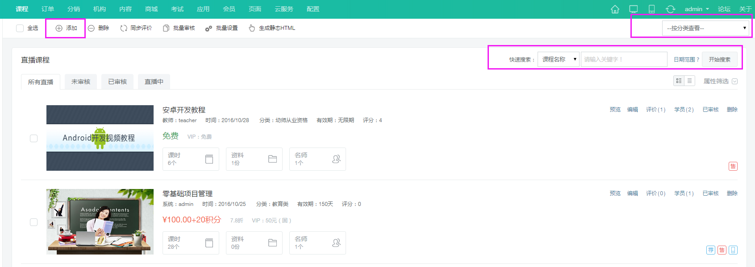Open the mobile phone preview icon
This screenshot has height=267, width=755.
[651, 9]
